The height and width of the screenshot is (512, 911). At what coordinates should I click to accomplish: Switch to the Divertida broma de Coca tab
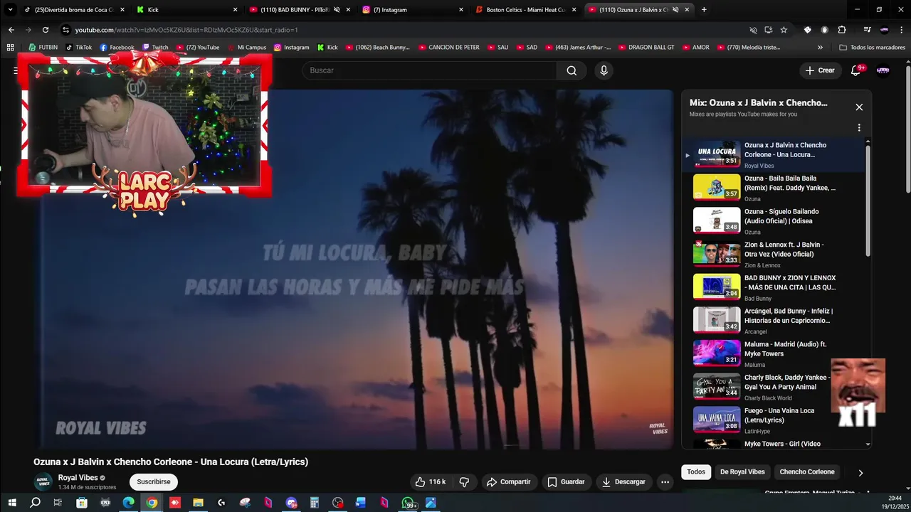[74, 10]
